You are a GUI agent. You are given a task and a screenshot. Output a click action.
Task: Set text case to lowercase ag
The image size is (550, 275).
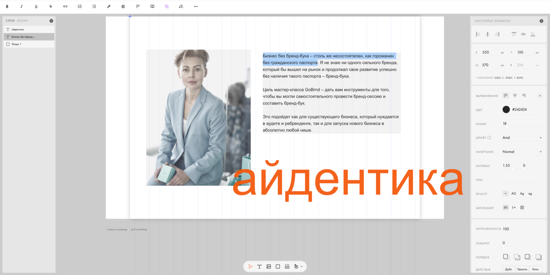click(x=530, y=194)
